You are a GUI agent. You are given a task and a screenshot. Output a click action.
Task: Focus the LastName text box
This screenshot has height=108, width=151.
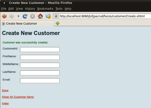[x=40, y=73]
